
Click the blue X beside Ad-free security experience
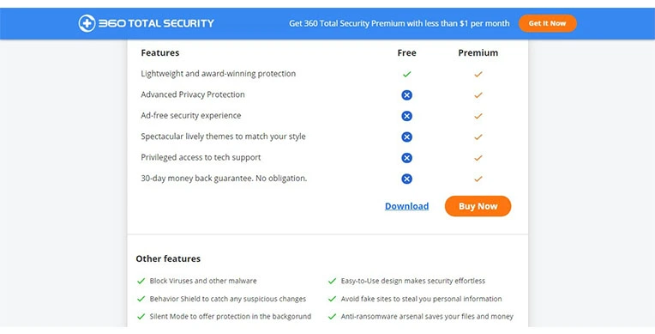click(x=406, y=116)
